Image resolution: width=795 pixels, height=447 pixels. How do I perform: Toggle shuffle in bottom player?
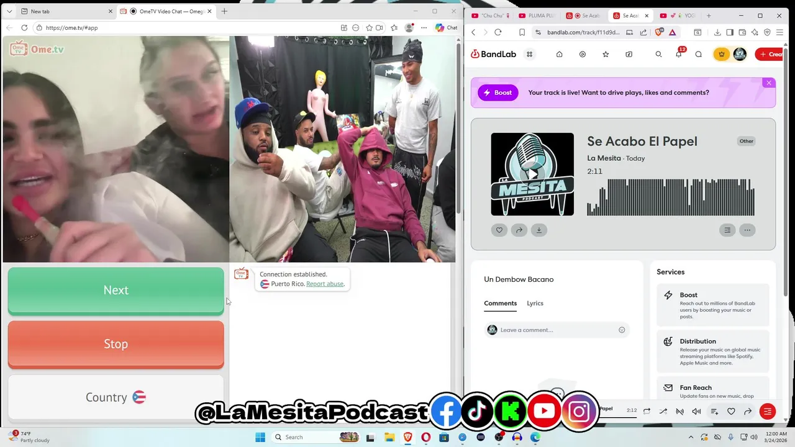[663, 411]
